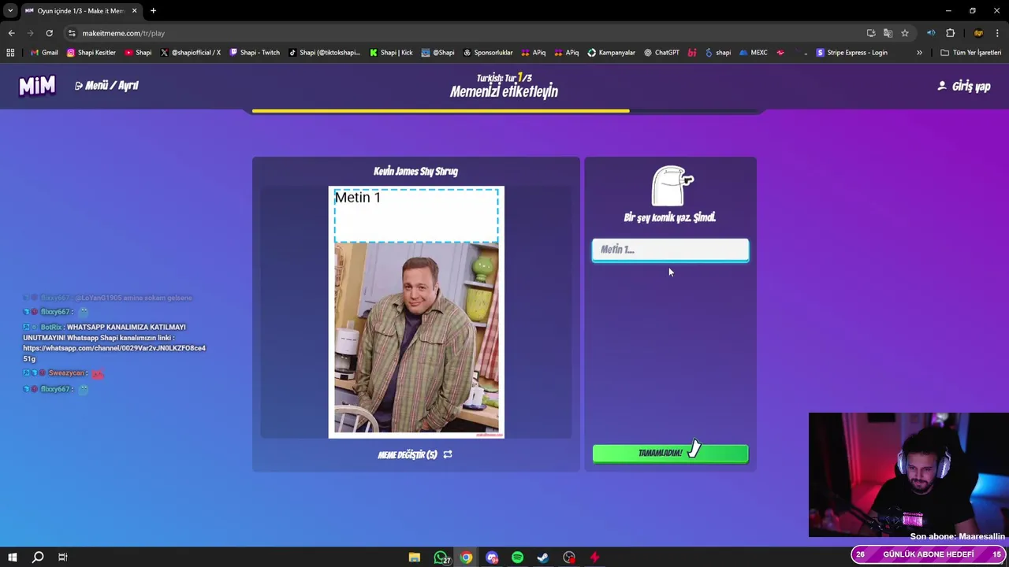Click the GÜNLÜK ABONE HEDEFİ goal bar
This screenshot has height=567, width=1009.
(x=929, y=554)
